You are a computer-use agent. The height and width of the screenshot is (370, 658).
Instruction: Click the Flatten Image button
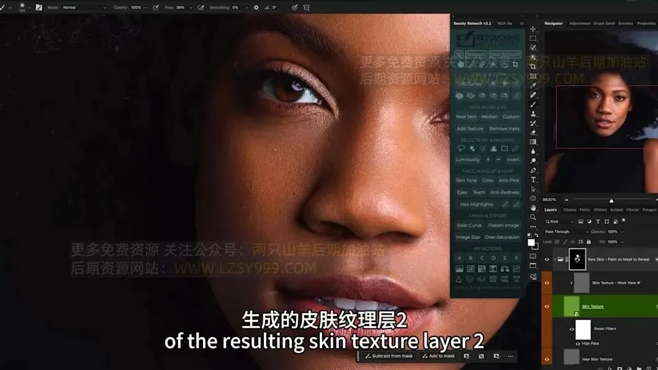503,225
